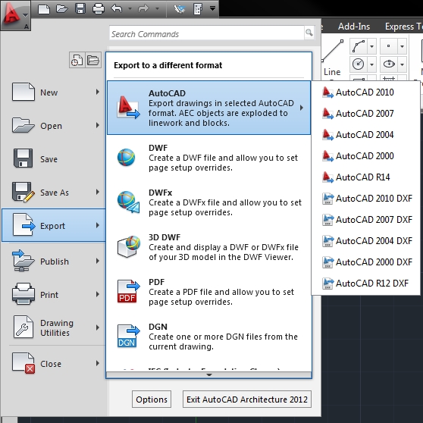Image resolution: width=423 pixels, height=423 pixels.
Task: Click the Plot printer icon in quick access toolbar
Action: (99, 9)
